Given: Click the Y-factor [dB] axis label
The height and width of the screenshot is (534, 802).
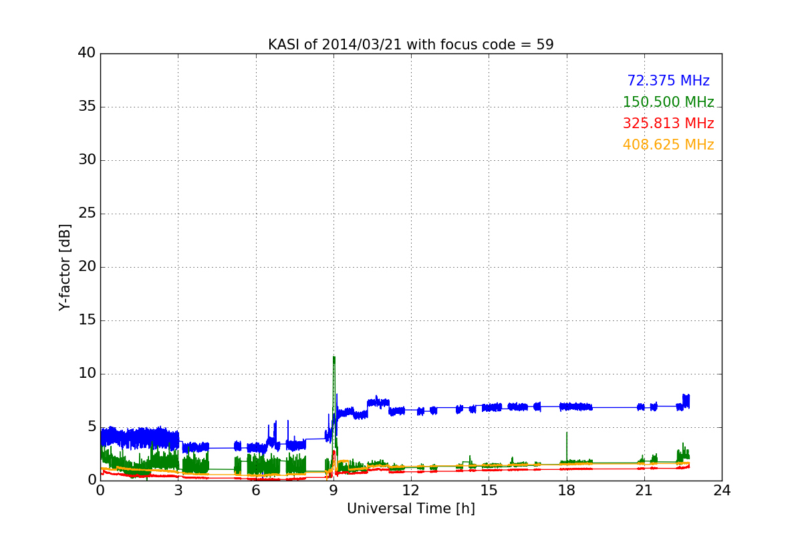Looking at the screenshot, I should 65,267.
